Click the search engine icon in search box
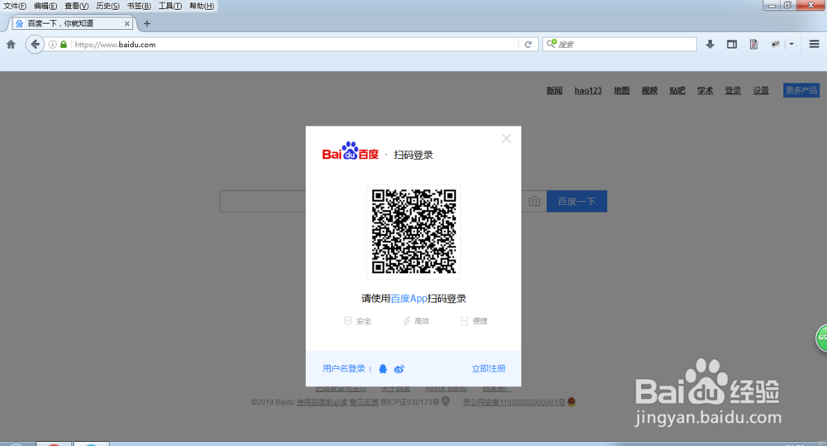 [x=551, y=44]
